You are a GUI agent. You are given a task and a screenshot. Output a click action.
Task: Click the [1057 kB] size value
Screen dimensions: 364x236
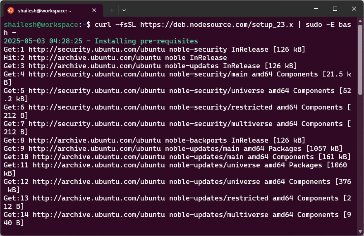(x=324, y=148)
